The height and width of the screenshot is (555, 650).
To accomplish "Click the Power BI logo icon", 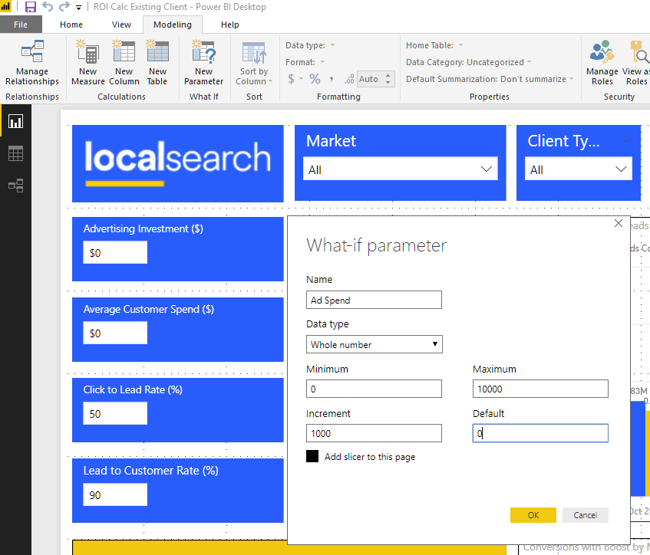I will tap(6, 7).
